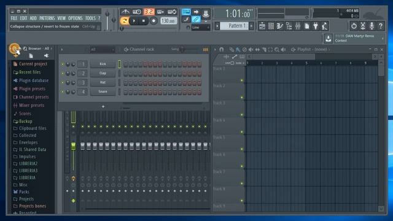Enable loop recording icon
This screenshot has height=221, width=393.
[x=172, y=12]
